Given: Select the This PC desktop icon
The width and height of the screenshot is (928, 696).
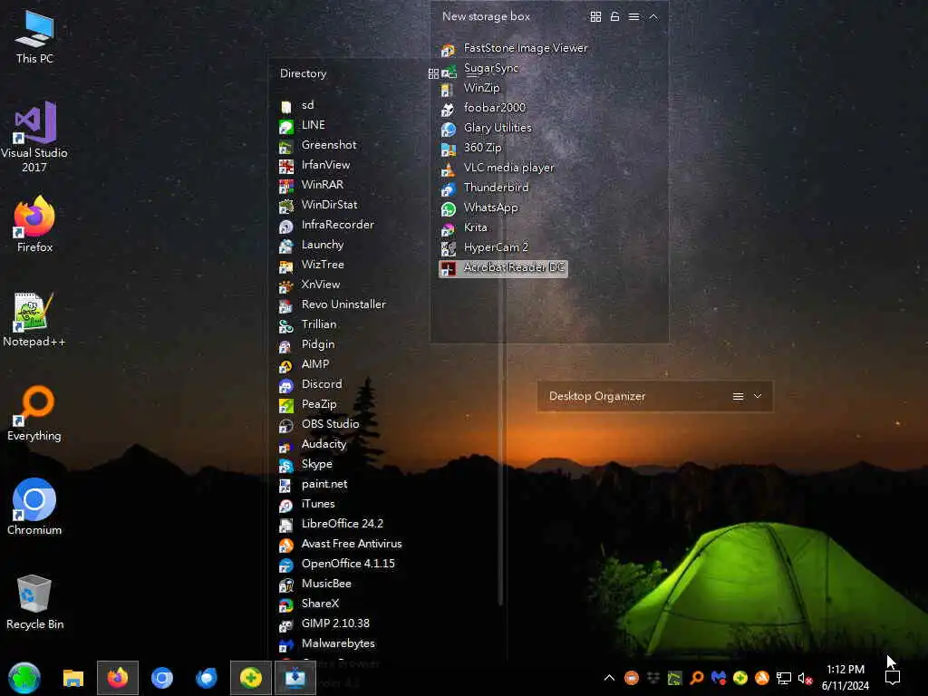Looking at the screenshot, I should [x=34, y=36].
